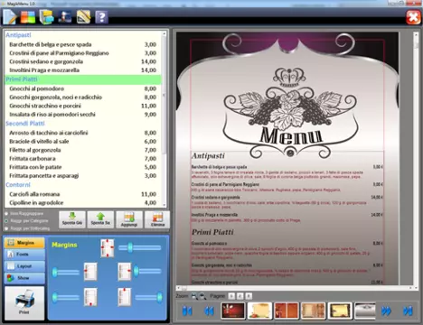This screenshot has width=423, height=325.
Task: Go to the first background template
Action: pyautogui.click(x=187, y=311)
